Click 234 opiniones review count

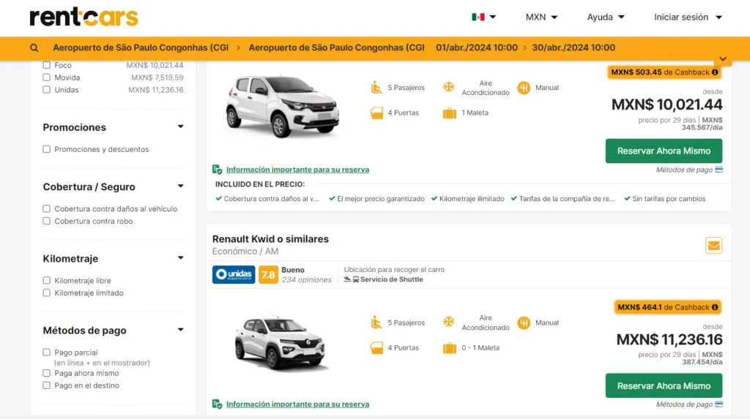pyautogui.click(x=307, y=280)
